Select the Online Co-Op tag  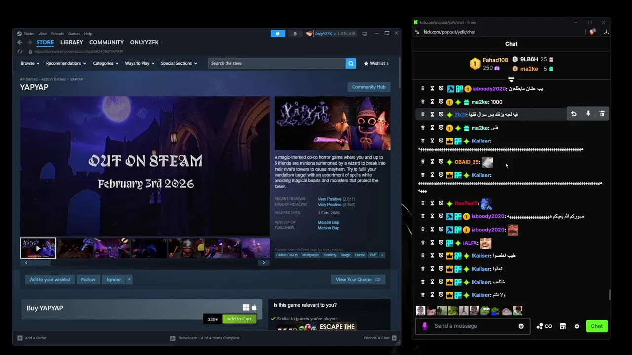pos(287,255)
